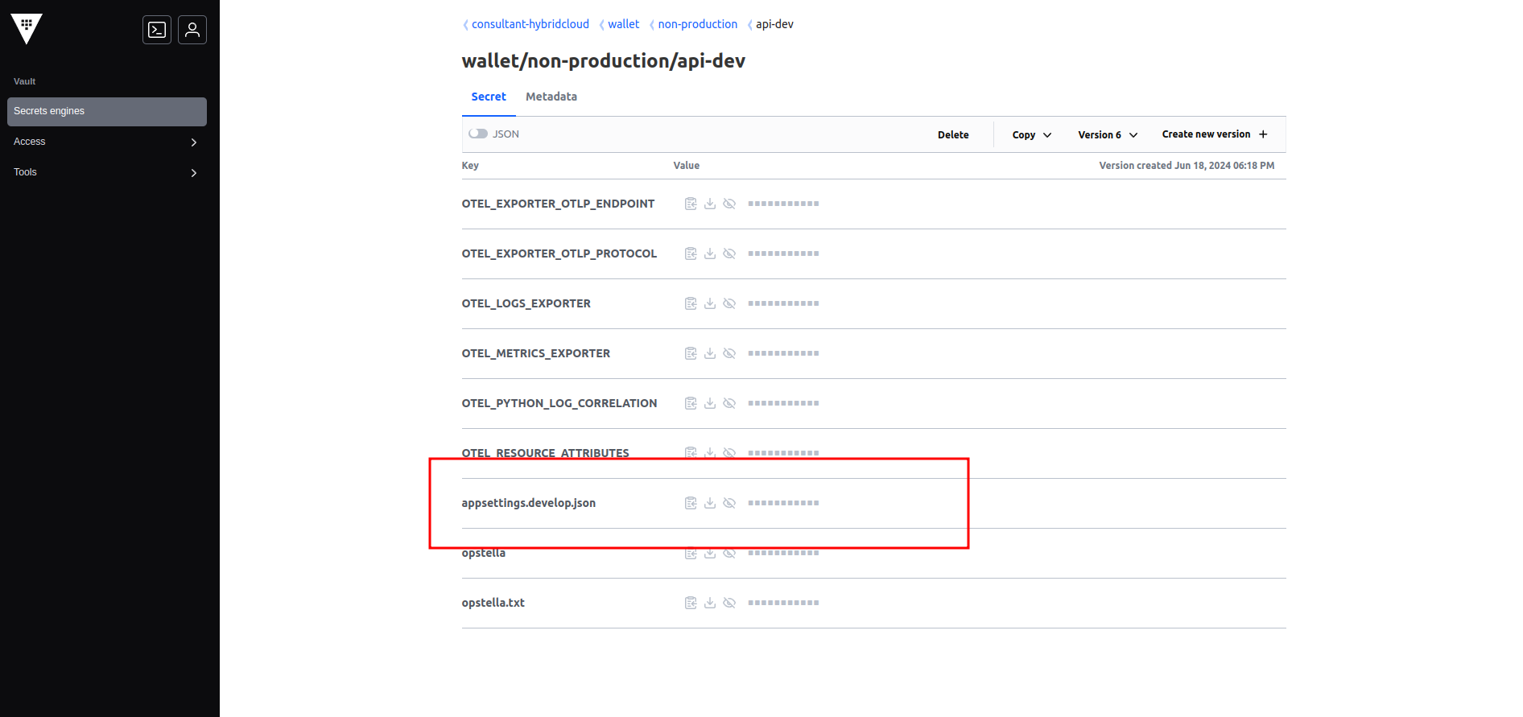Viewport: 1523px width, 717px height.
Task: Copy the appsettings.develop.json value
Action: (x=691, y=503)
